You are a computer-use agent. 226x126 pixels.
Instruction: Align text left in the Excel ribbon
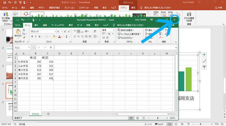[x=75, y=37]
